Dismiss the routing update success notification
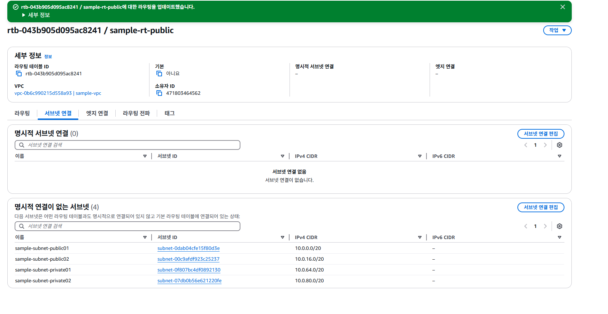608x314 pixels. click(x=562, y=7)
